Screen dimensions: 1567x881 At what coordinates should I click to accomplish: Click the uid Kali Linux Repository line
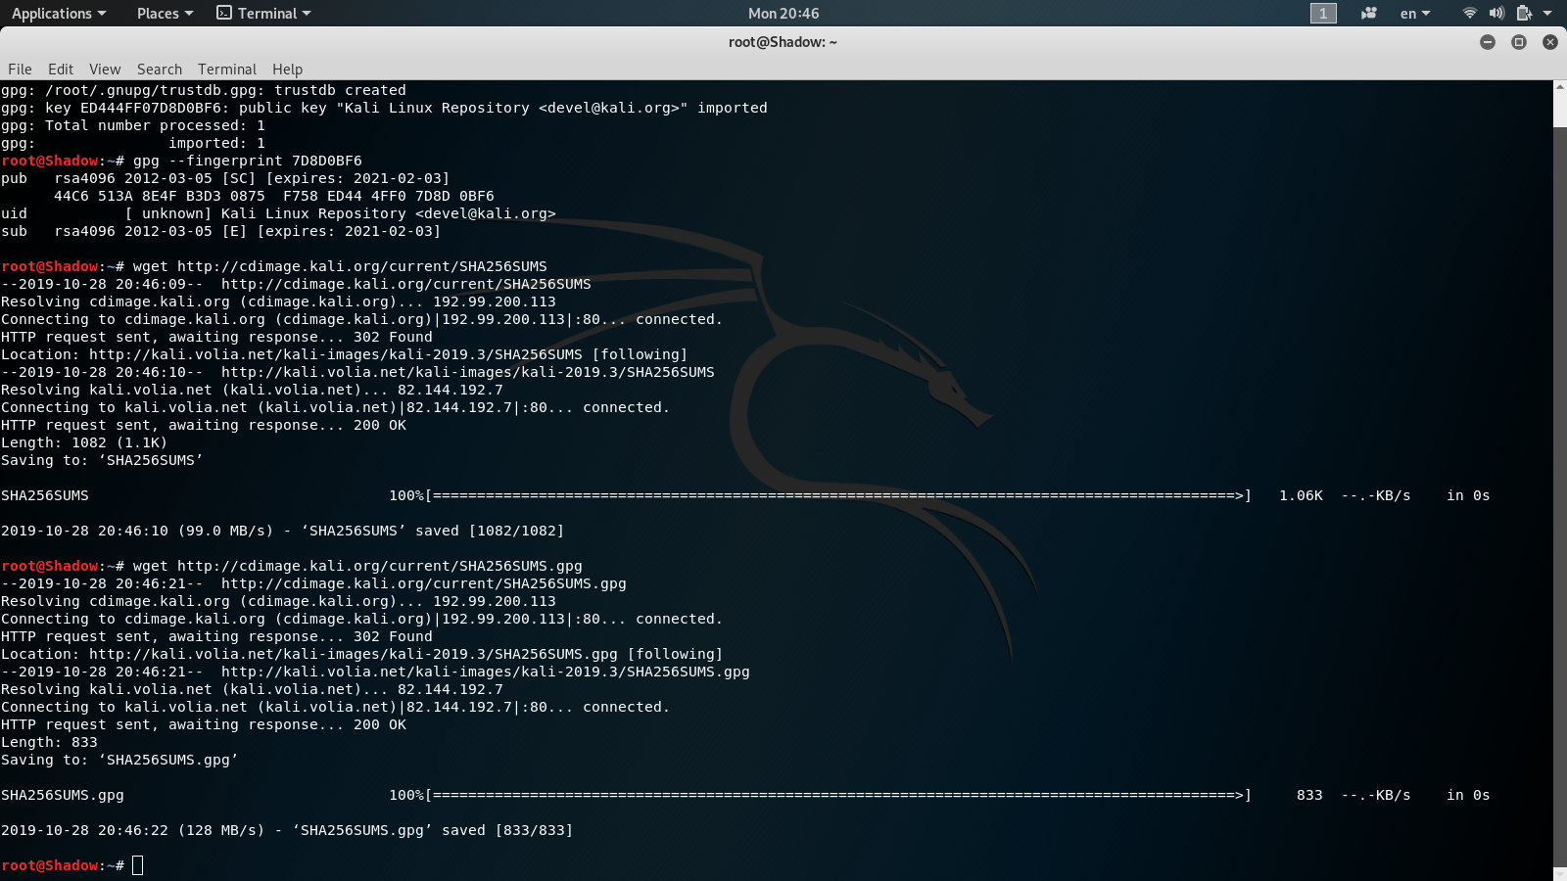(278, 213)
